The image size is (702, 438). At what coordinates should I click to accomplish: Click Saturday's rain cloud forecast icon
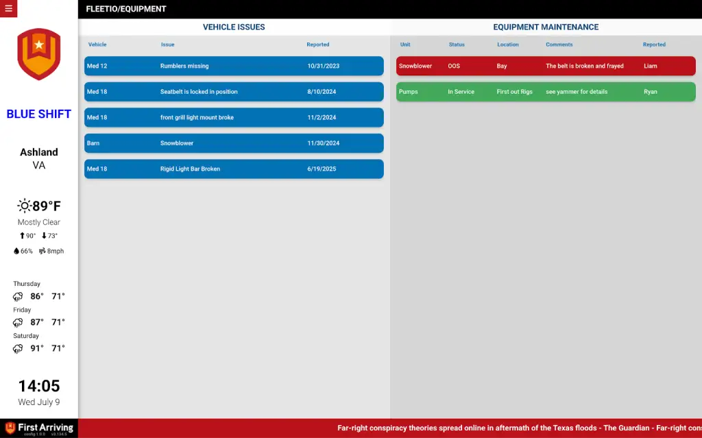coord(18,348)
